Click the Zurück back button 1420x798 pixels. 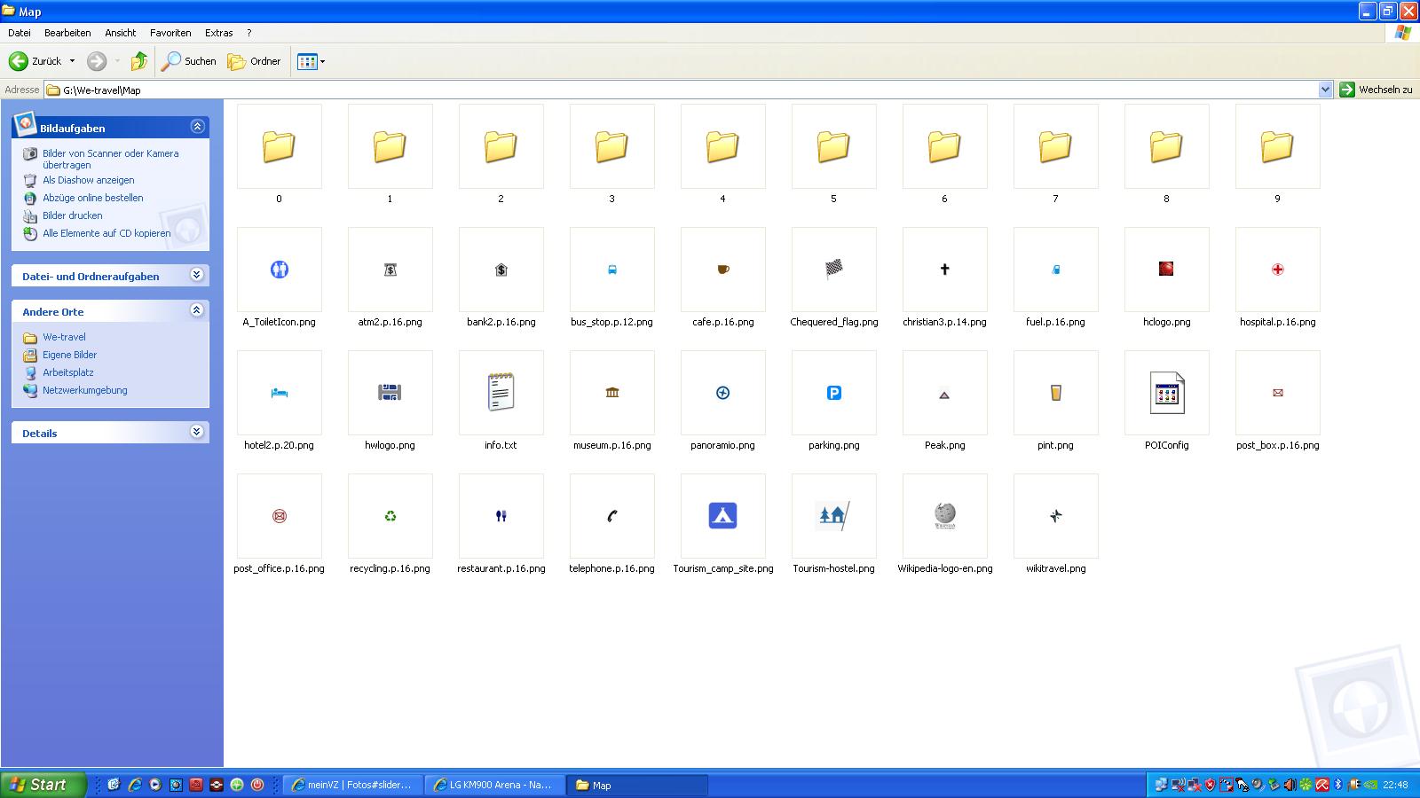pyautogui.click(x=35, y=61)
